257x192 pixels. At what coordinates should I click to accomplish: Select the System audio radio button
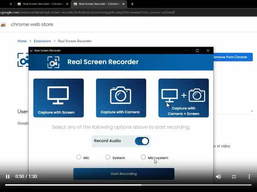tap(108, 157)
